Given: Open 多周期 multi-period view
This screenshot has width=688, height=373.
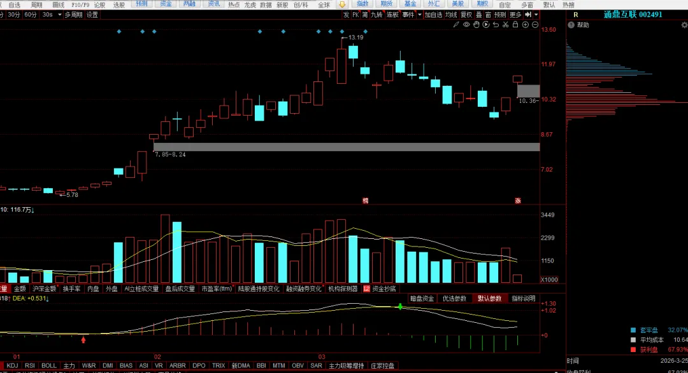Looking at the screenshot, I should pos(74,15).
